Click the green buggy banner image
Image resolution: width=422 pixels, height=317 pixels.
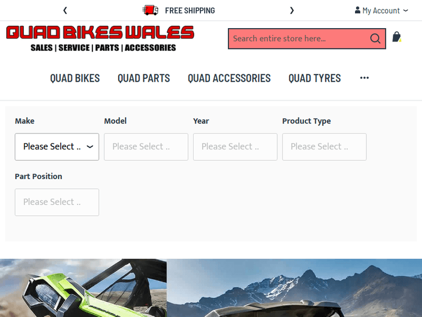[x=83, y=288]
